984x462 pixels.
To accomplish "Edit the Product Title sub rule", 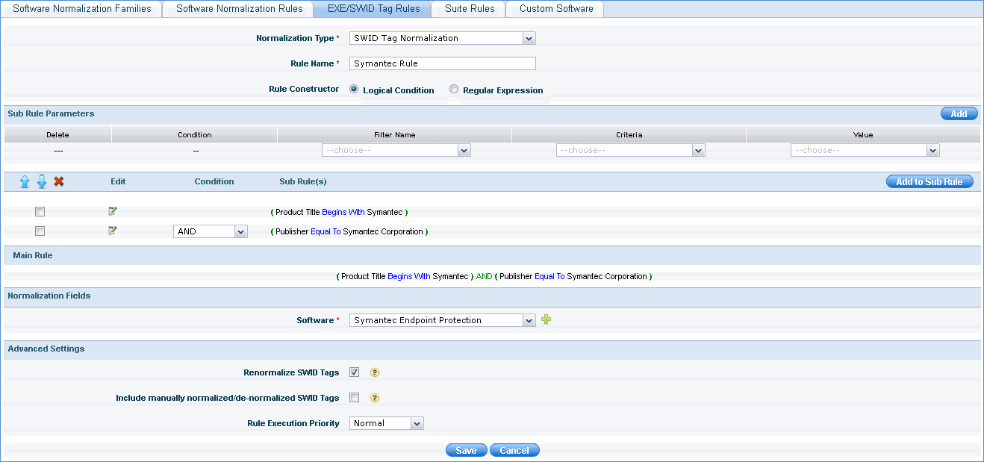I will pos(113,211).
